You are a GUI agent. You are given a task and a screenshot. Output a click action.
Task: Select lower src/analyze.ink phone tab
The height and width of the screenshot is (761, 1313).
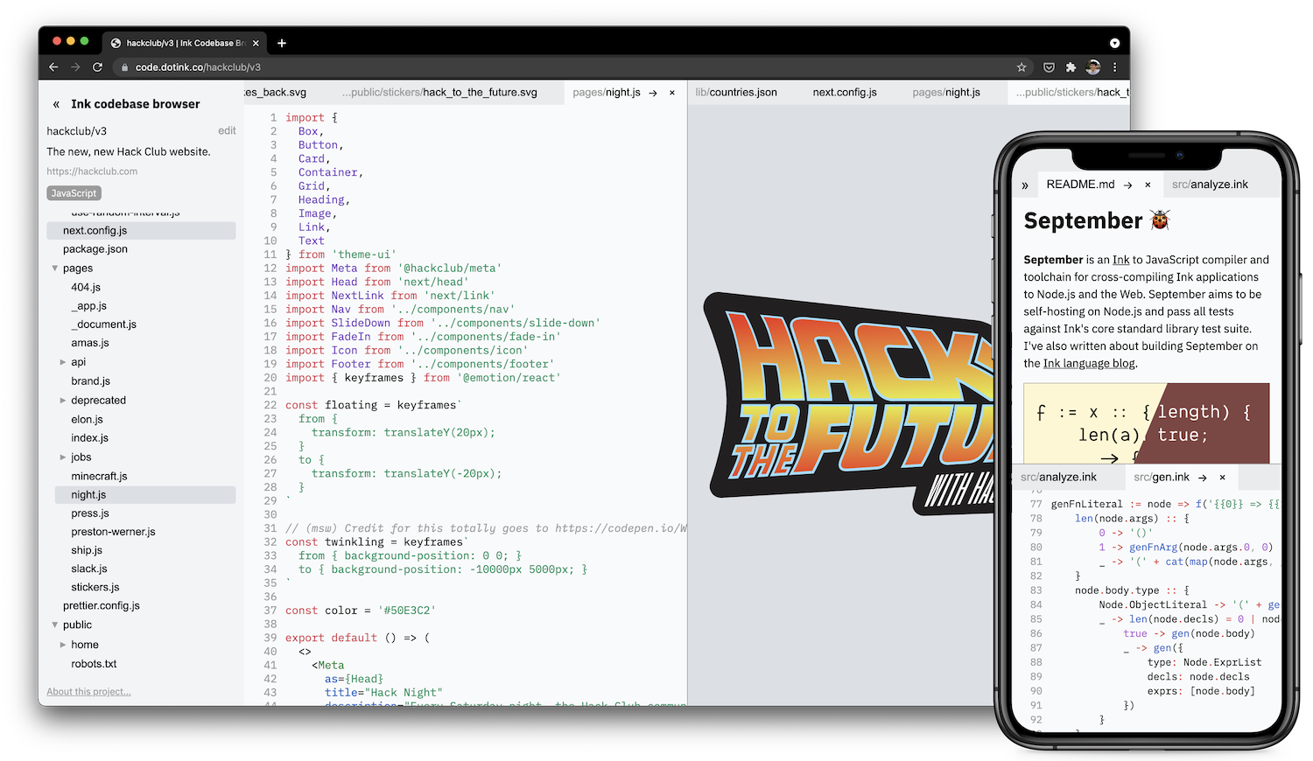[x=1058, y=478]
